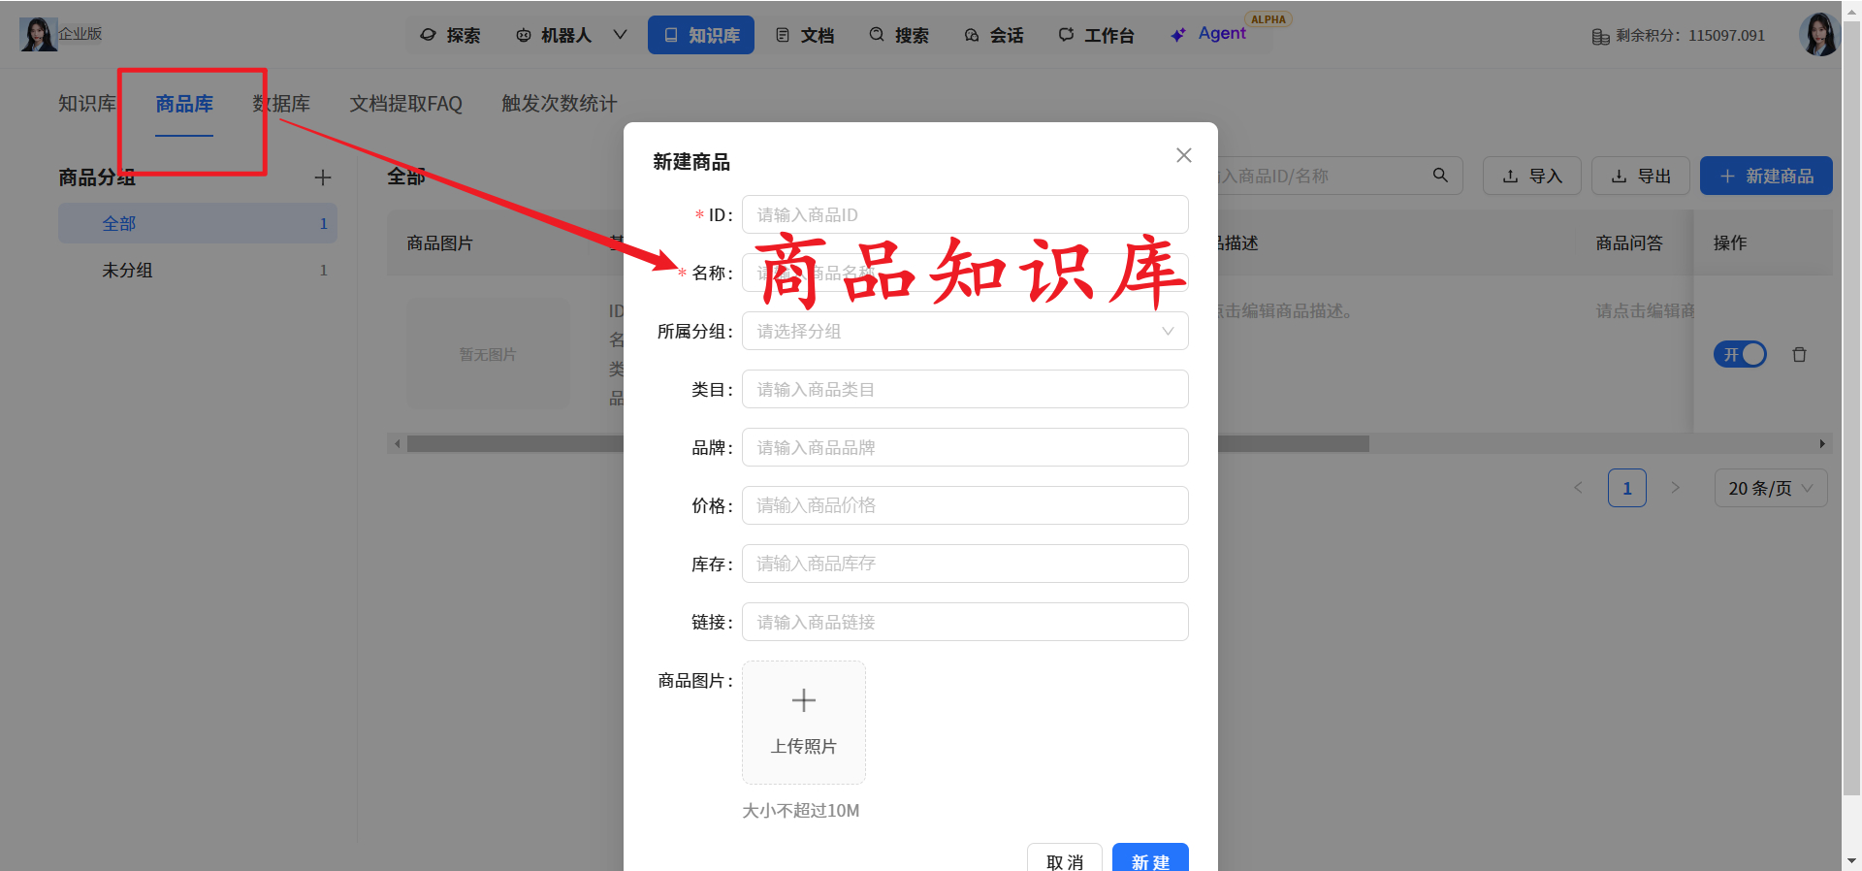Viewport: 1862px width, 871px height.
Task: Click the table horizontal scrollbar
Action: click(887, 443)
